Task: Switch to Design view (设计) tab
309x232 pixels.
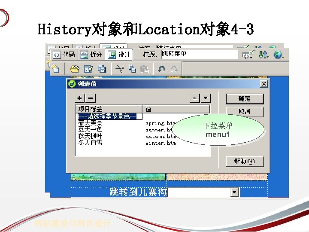Action: coord(119,55)
